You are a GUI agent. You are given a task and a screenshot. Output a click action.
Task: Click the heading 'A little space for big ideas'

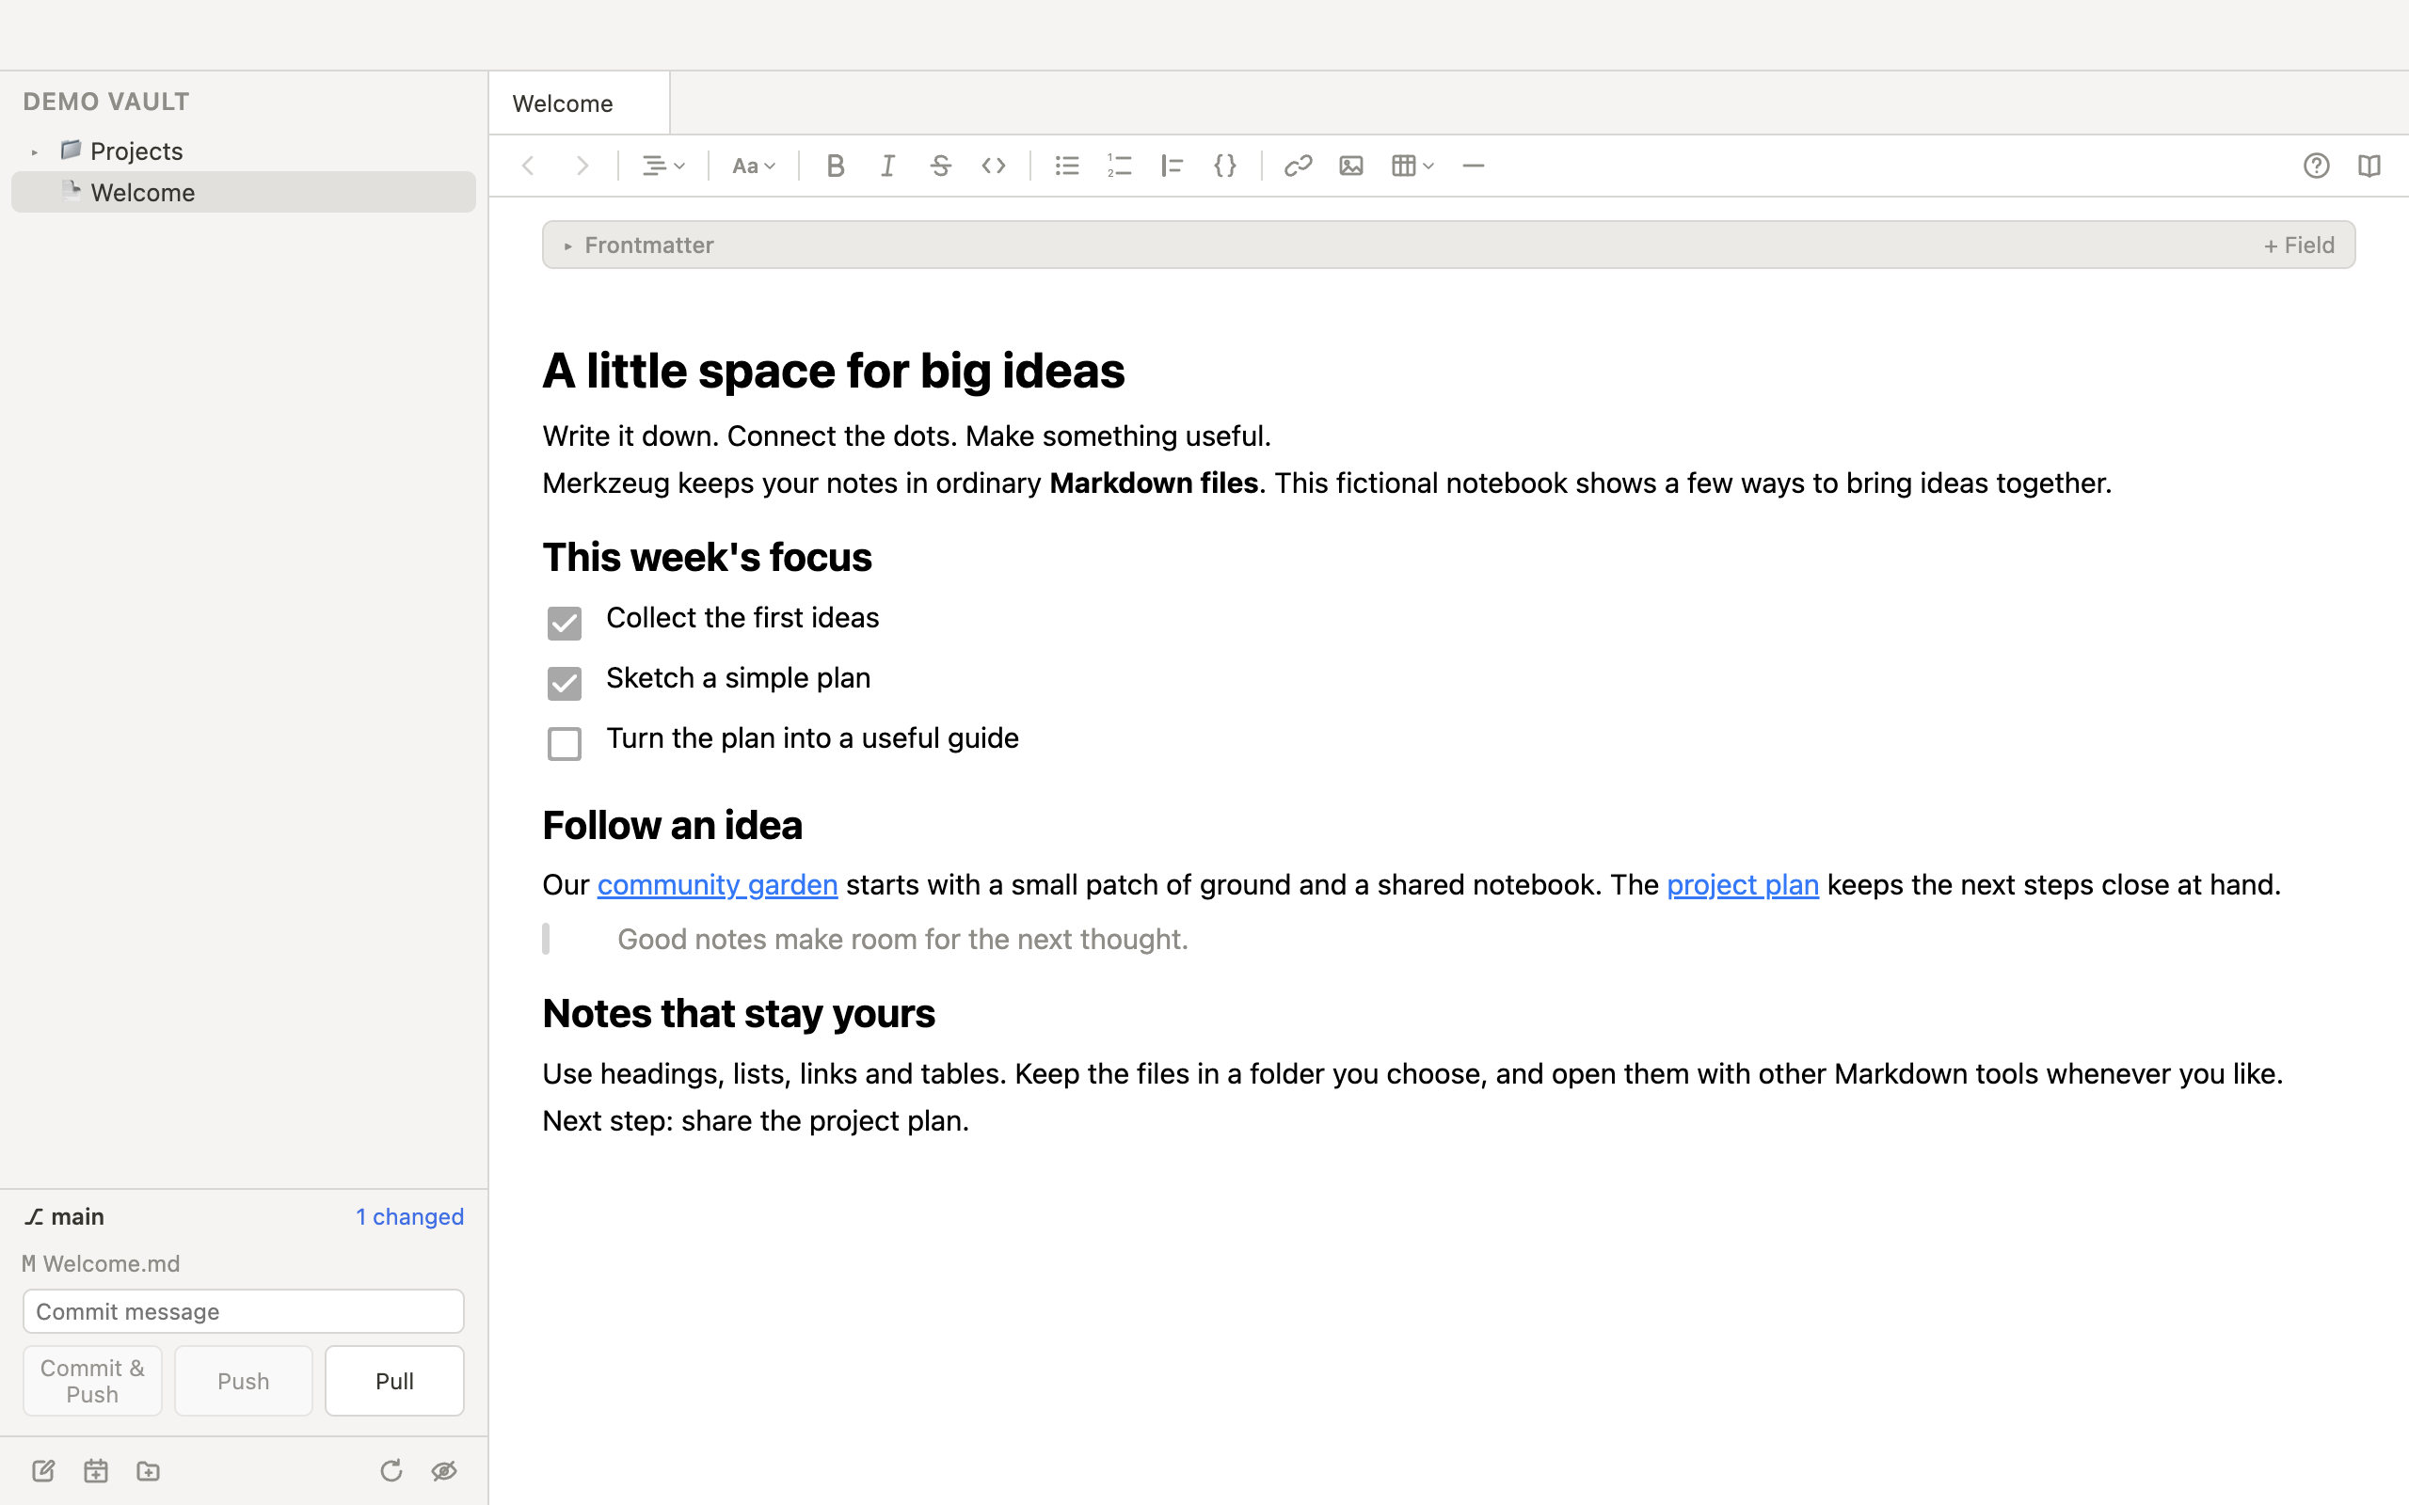833,372
